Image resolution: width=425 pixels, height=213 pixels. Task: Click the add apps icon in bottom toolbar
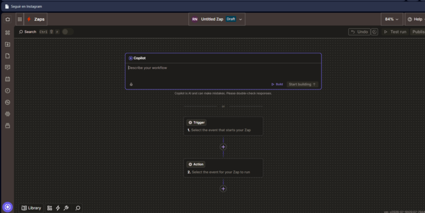(50, 208)
